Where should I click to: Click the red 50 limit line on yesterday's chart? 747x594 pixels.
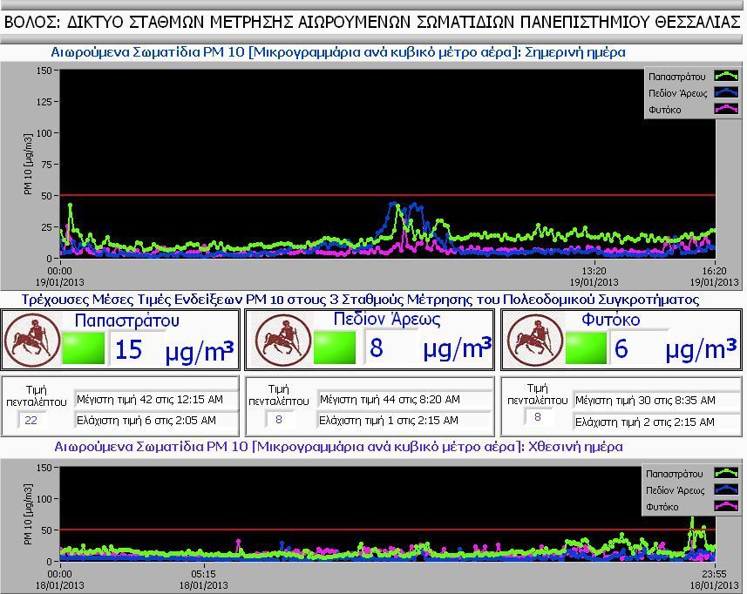(387, 530)
